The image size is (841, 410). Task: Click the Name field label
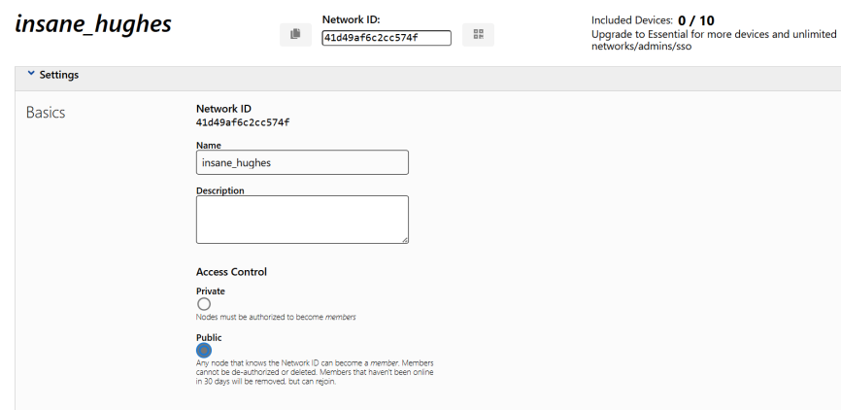tap(209, 145)
